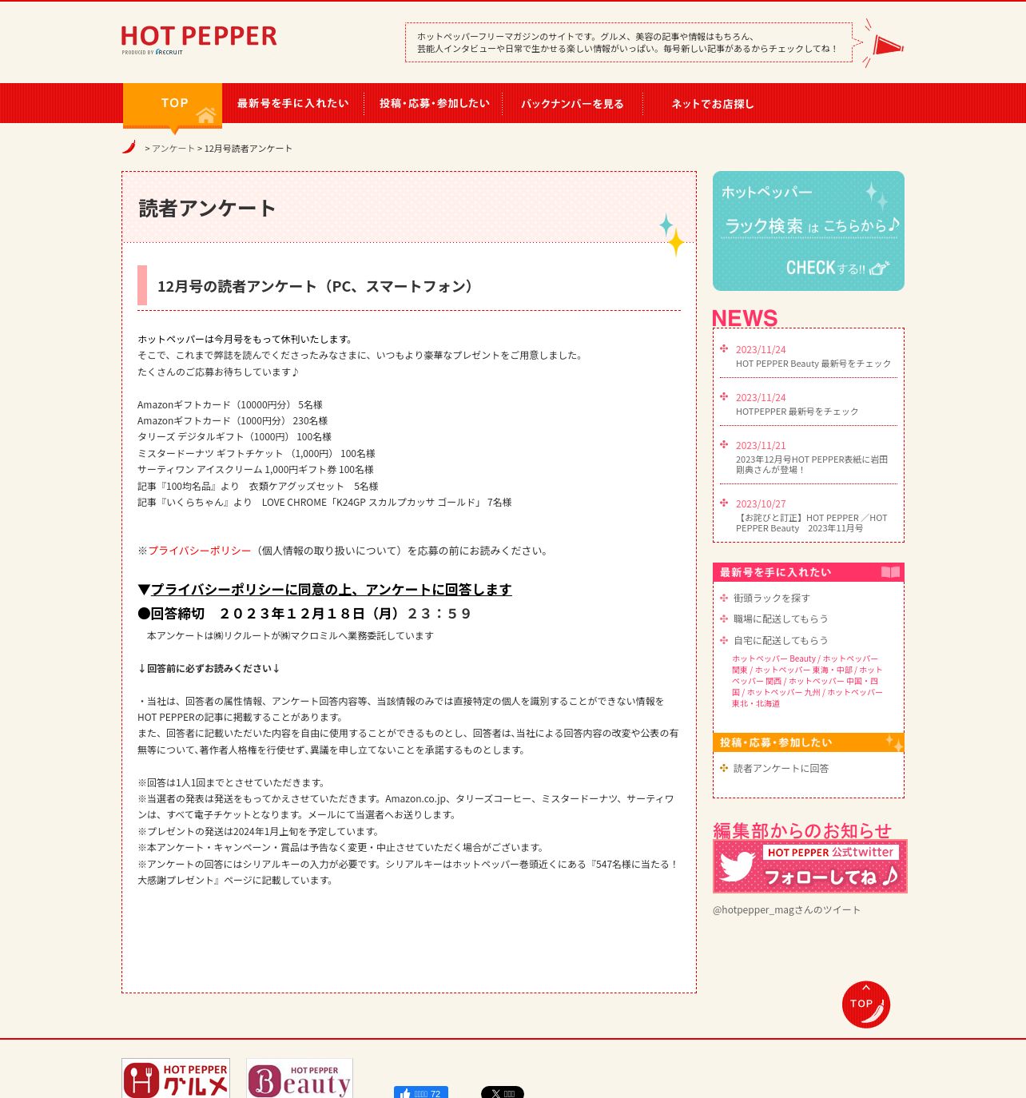Screen dimensions: 1026x1098
Task: Open the プライバシーポリシー red link
Action: [200, 551]
